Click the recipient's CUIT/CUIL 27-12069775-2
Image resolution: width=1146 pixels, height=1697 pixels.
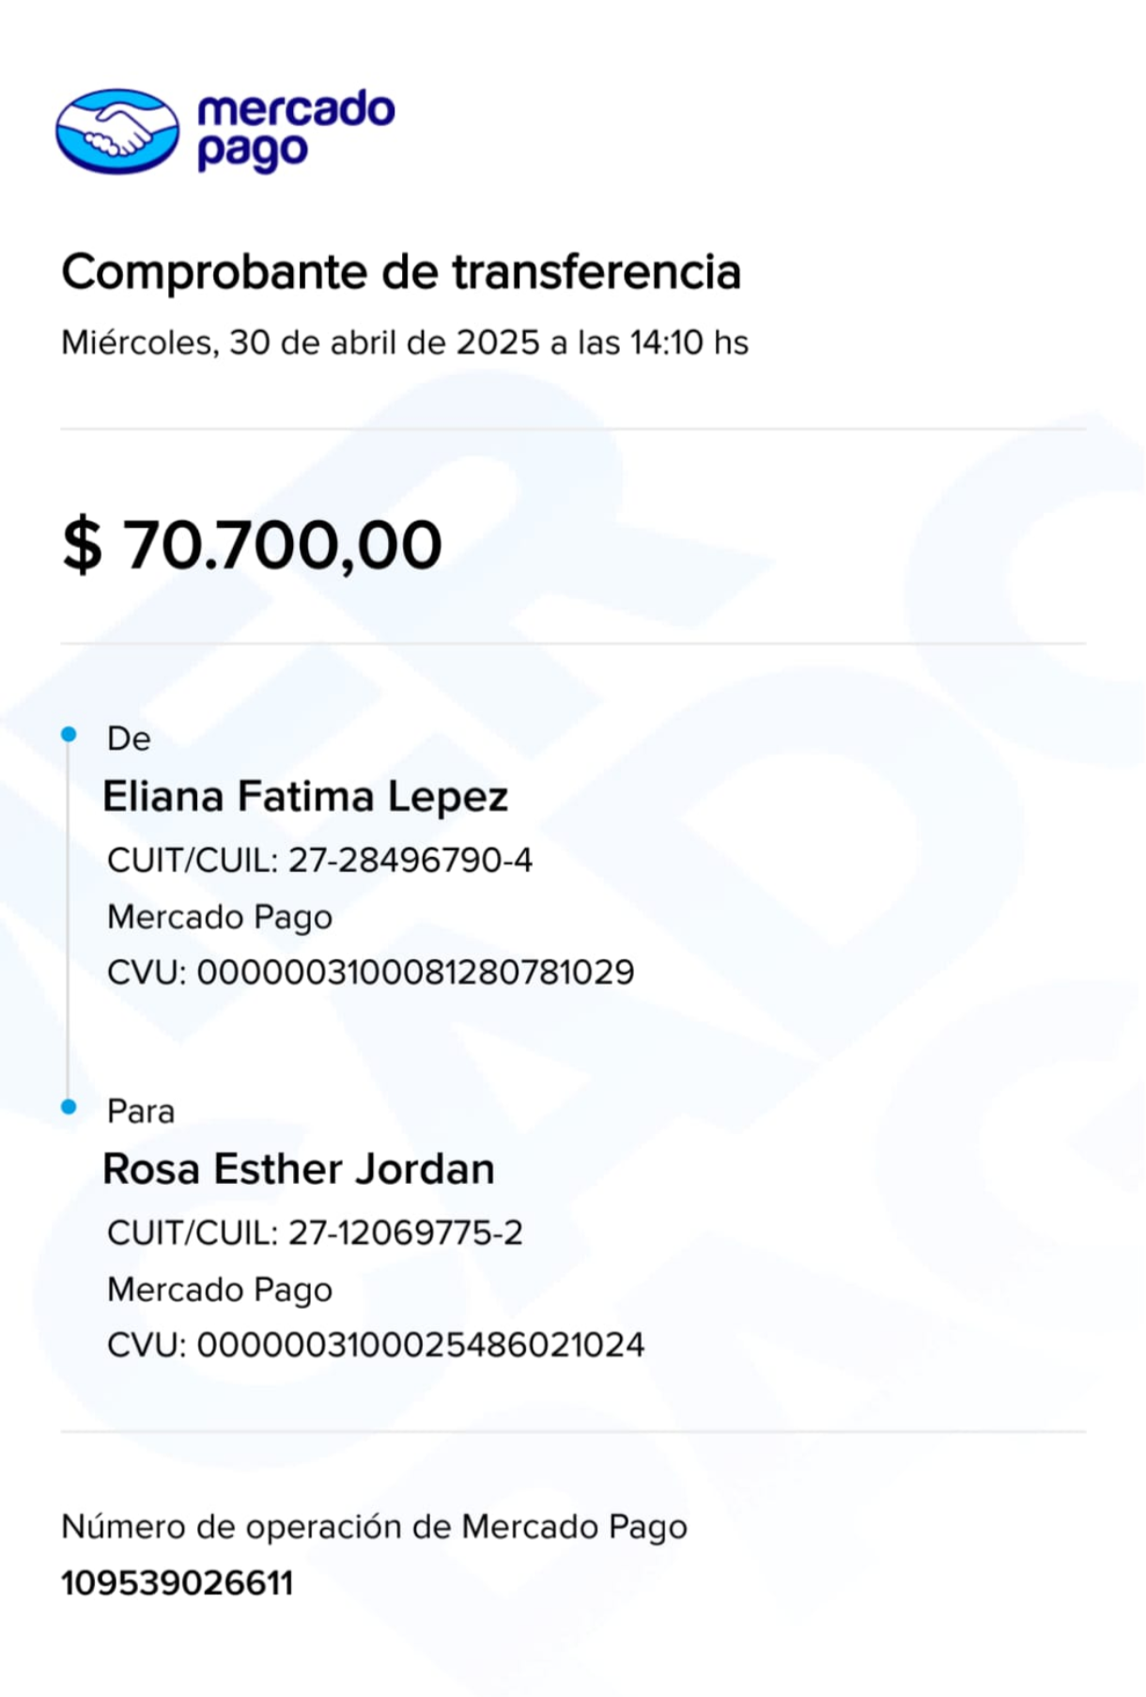(315, 1233)
